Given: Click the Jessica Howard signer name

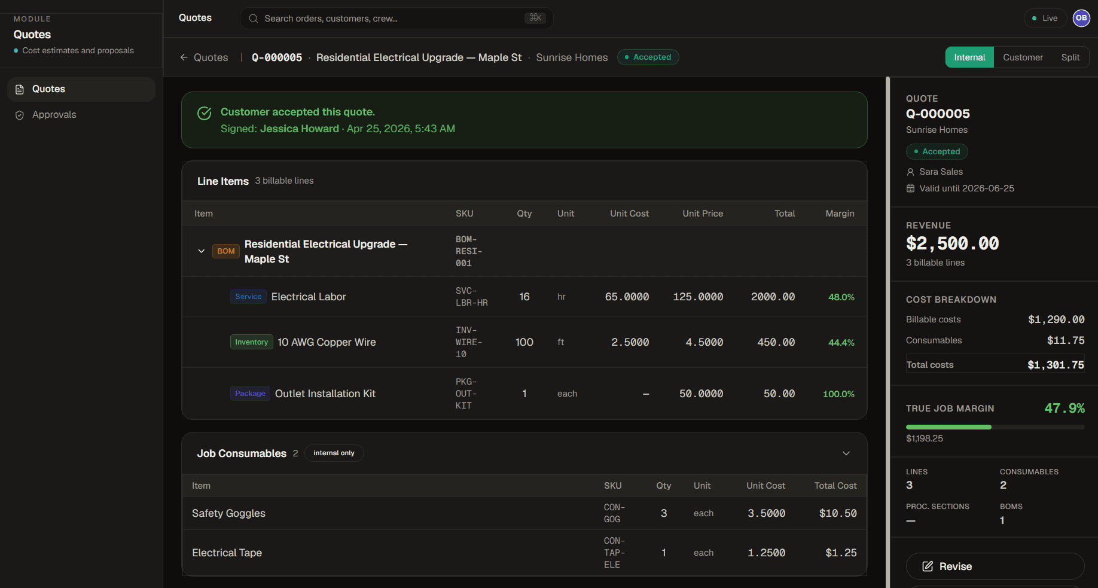Looking at the screenshot, I should [x=300, y=129].
